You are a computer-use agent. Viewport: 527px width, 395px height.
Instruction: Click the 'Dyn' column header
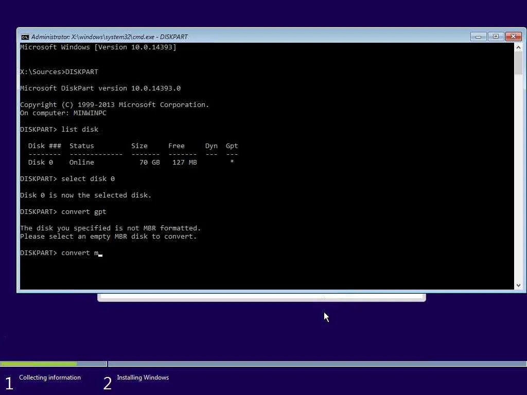click(212, 146)
